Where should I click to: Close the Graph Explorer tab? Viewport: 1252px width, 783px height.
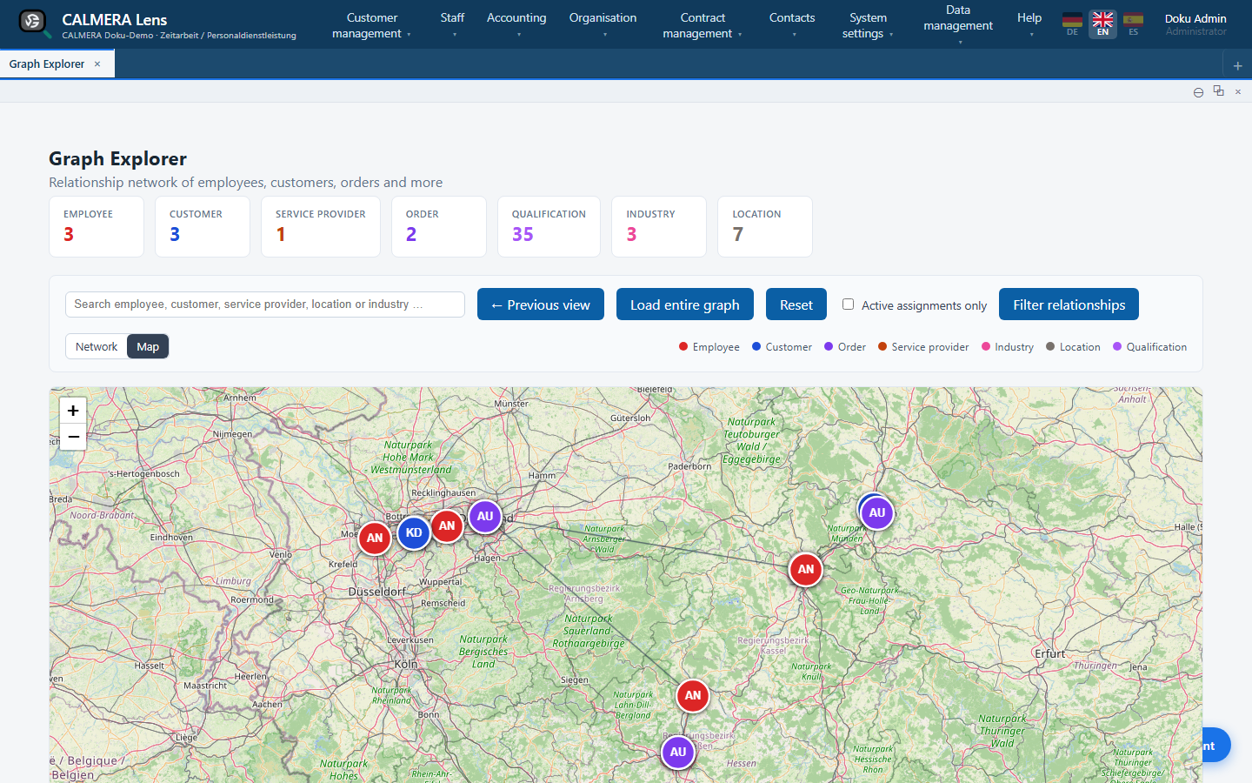97,64
